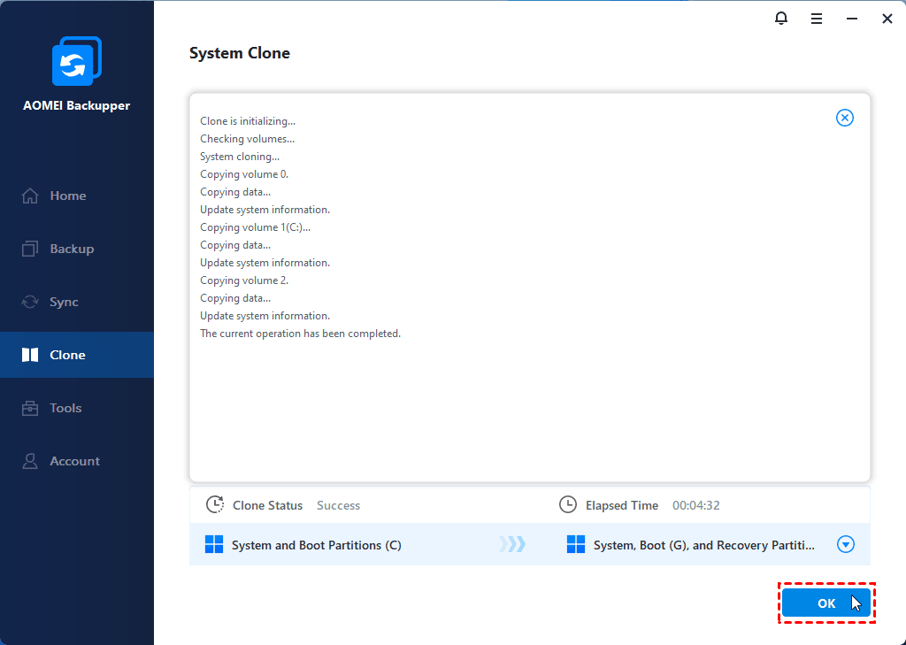906x645 pixels.
Task: Close the AOMEI Backupper window
Action: [x=887, y=19]
